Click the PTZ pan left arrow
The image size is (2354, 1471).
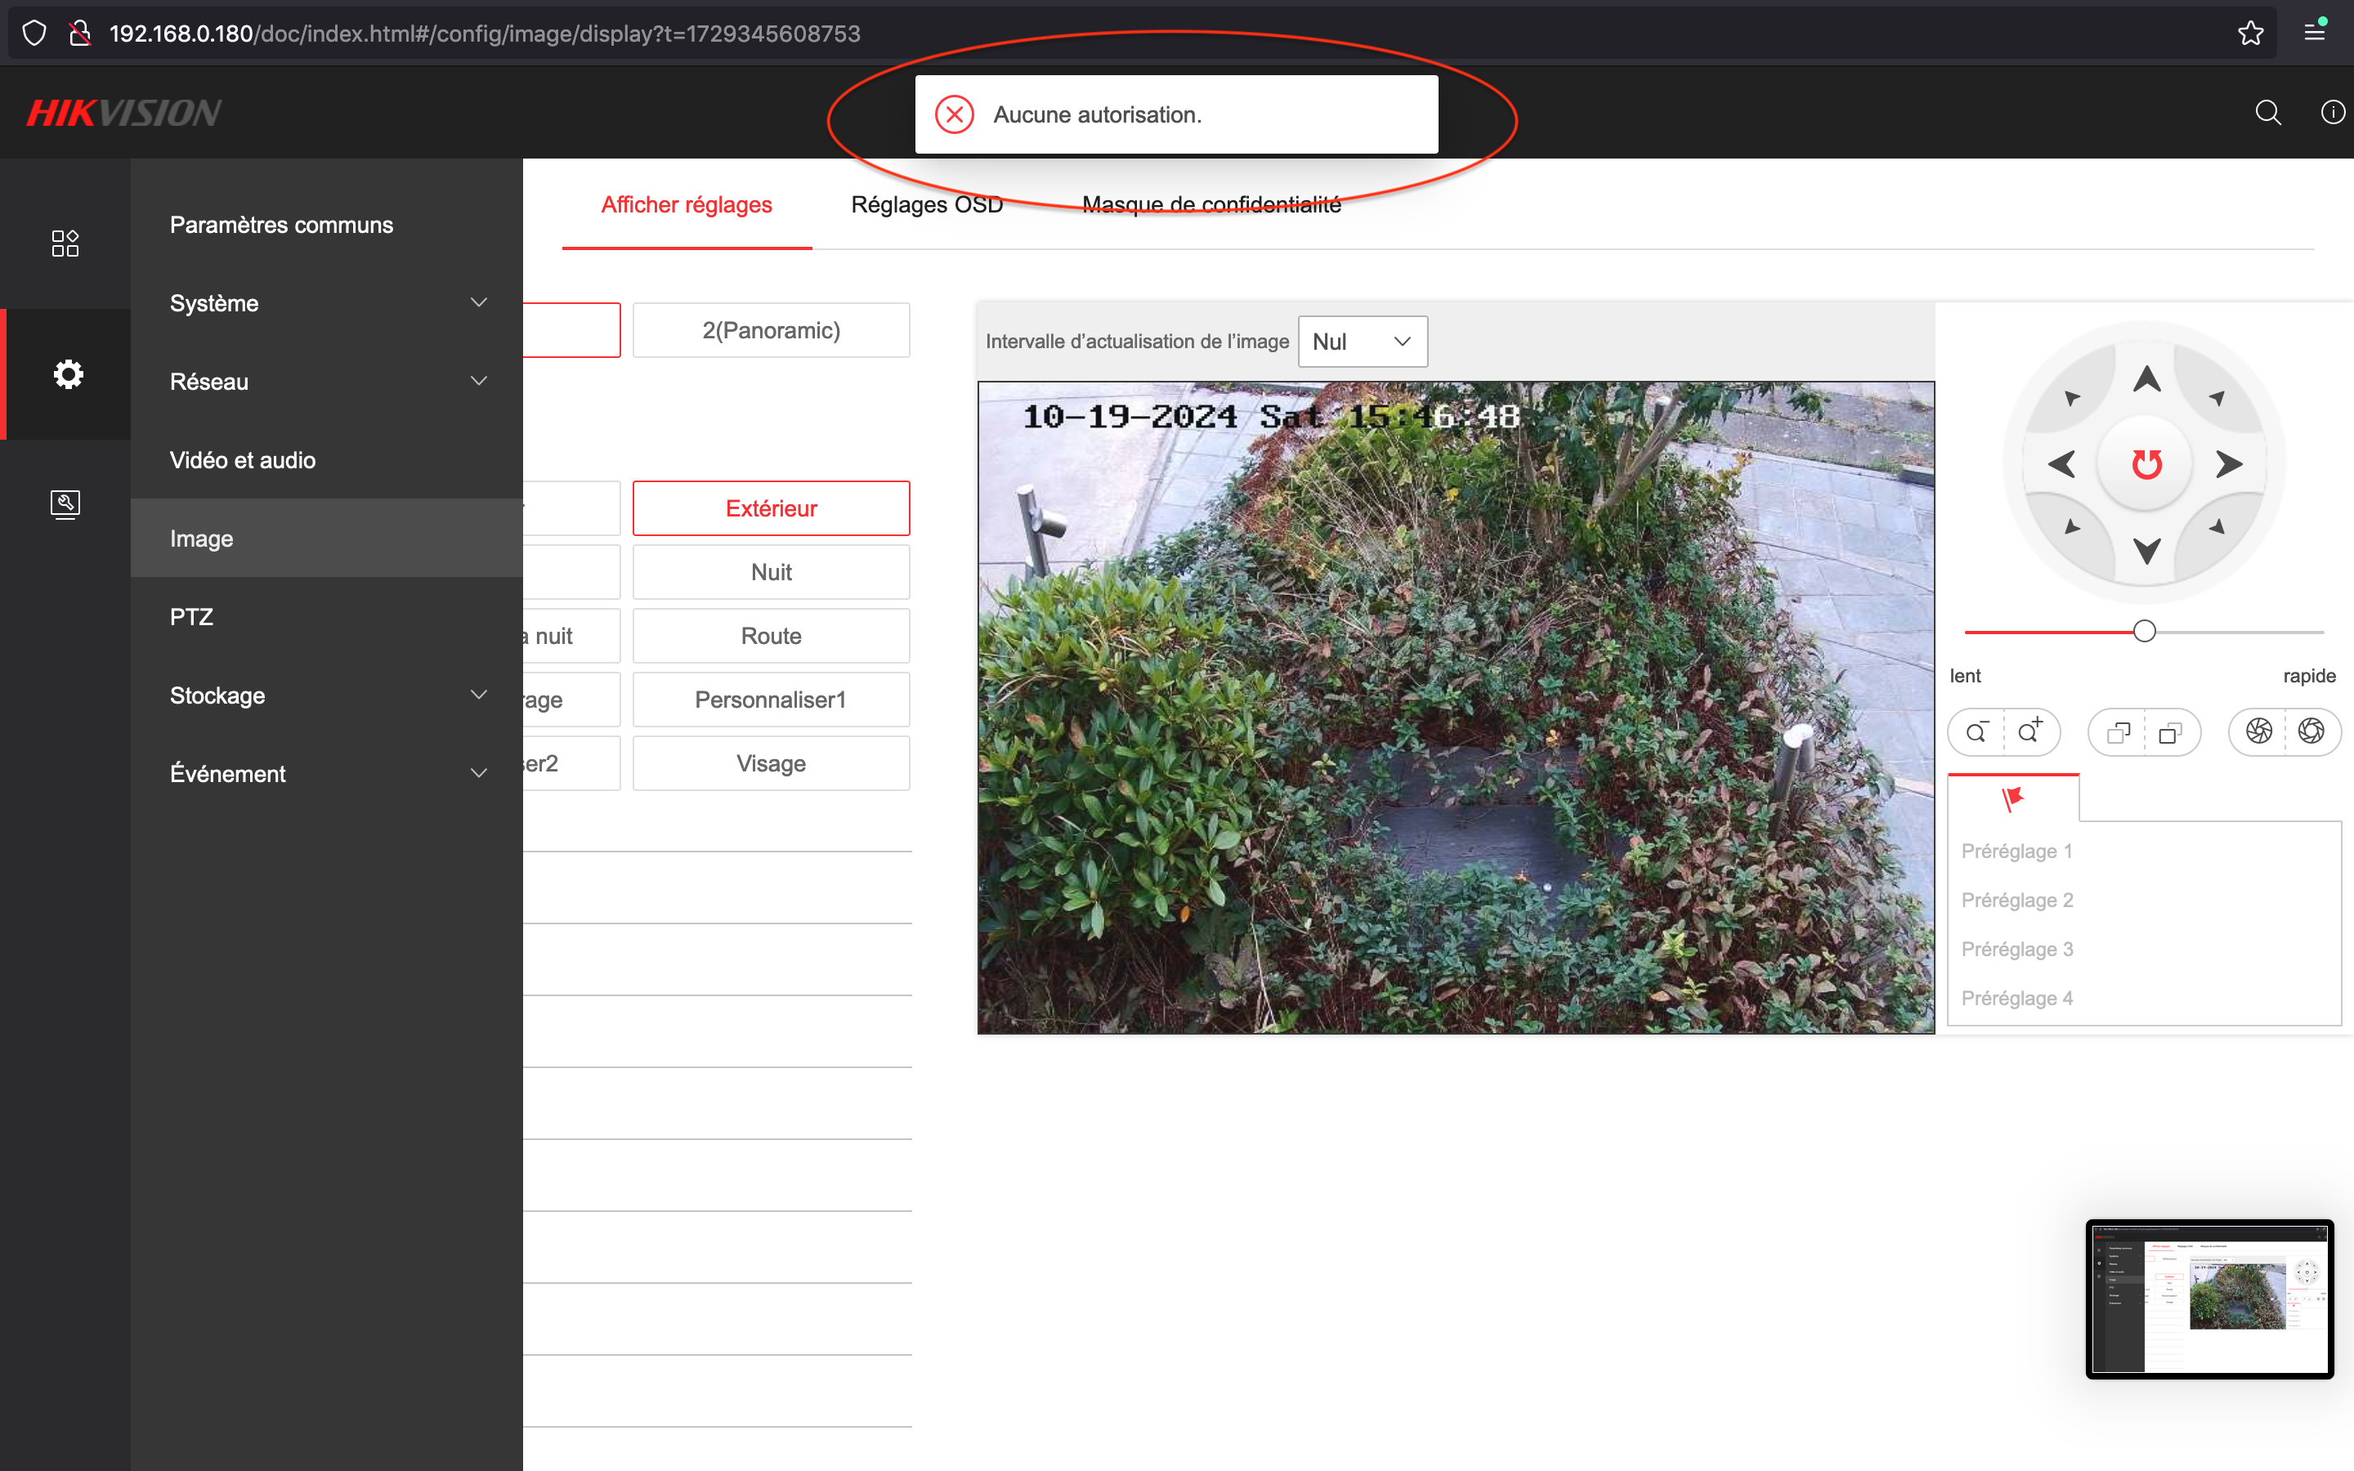(2062, 464)
